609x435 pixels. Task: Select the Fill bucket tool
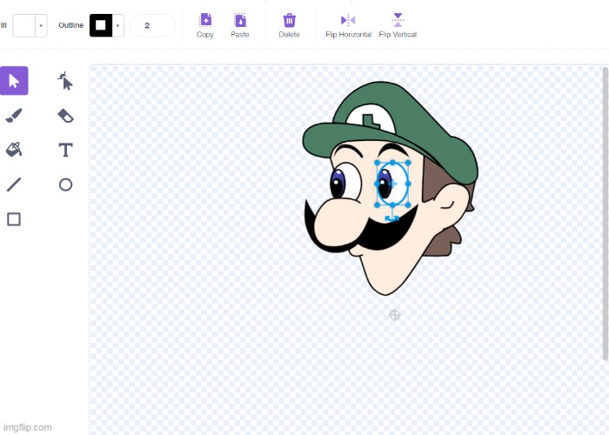pyautogui.click(x=14, y=150)
